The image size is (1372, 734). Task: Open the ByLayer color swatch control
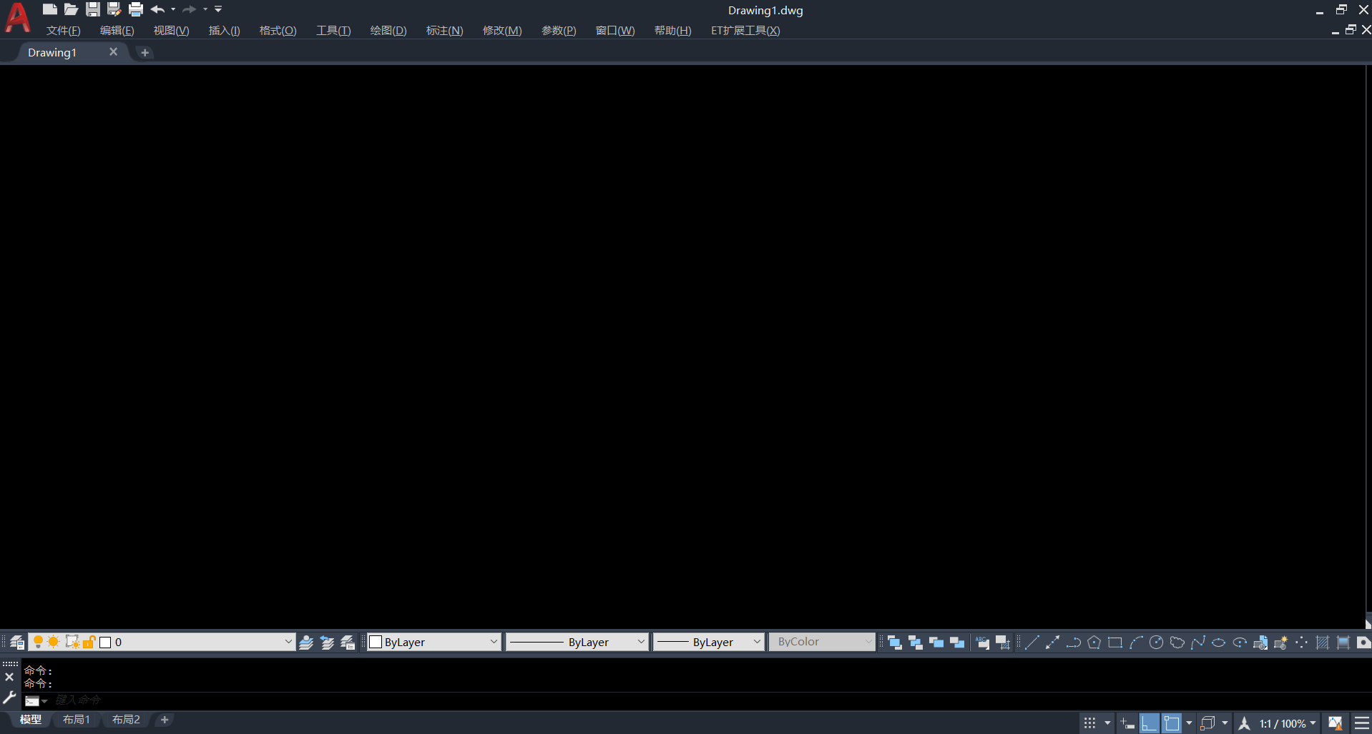pyautogui.click(x=433, y=642)
